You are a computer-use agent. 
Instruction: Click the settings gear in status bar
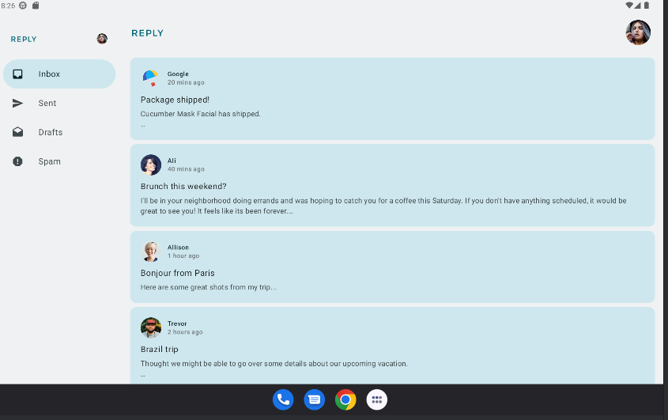[23, 6]
